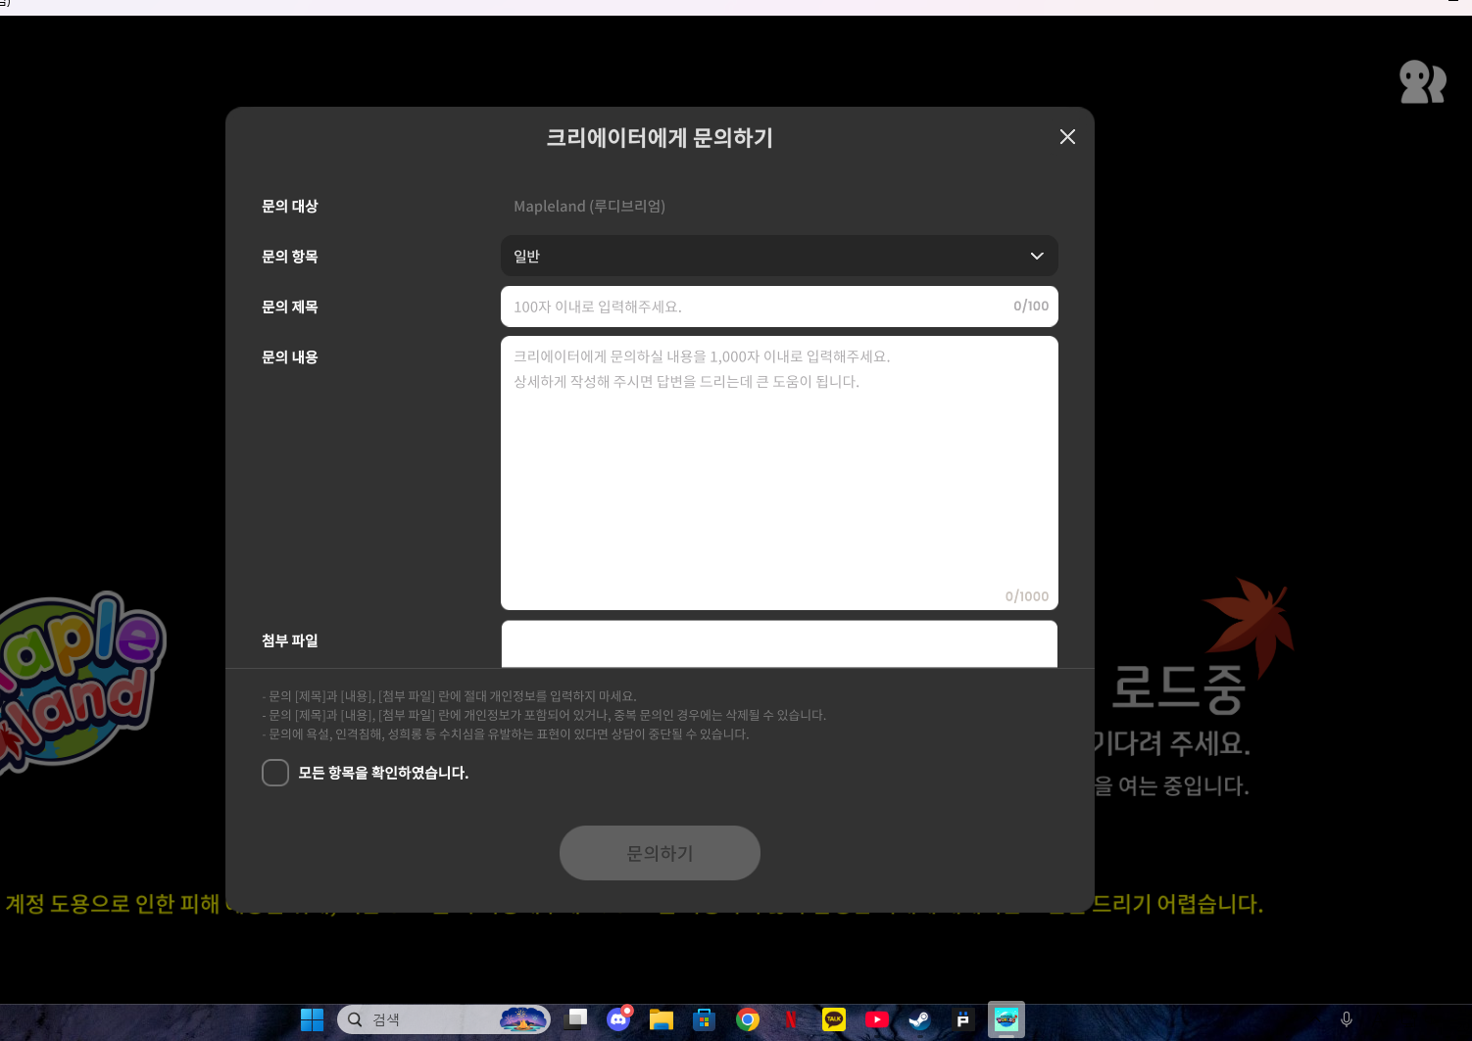The width and height of the screenshot is (1472, 1041).
Task: Open Netflix from the taskbar
Action: (791, 1019)
